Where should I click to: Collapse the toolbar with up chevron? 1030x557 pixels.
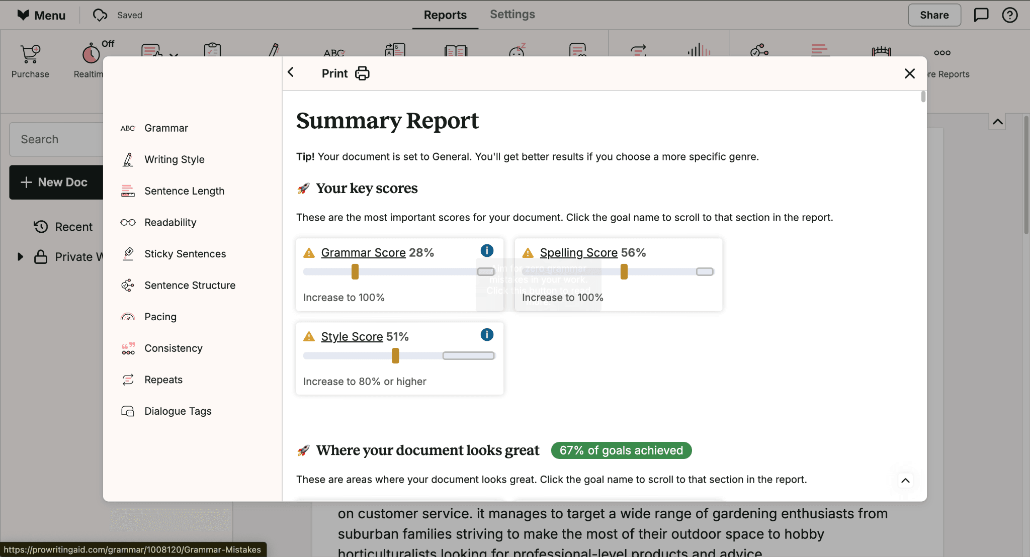(997, 122)
